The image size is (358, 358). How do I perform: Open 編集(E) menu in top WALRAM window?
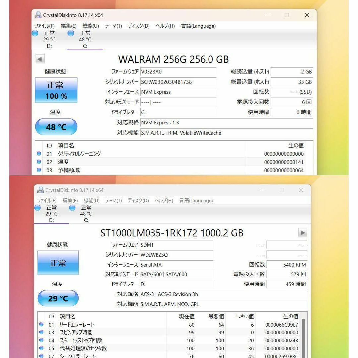click(69, 26)
